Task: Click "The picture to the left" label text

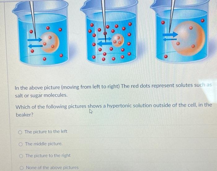Action: click(x=46, y=131)
